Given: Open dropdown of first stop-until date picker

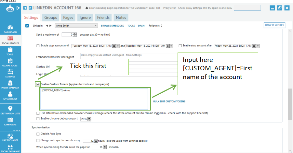Looking at the screenshot, I should tap(118, 46).
